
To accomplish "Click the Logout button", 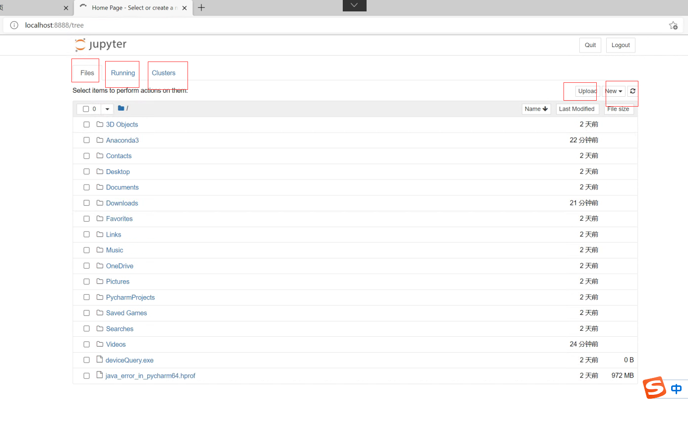I will (x=621, y=45).
